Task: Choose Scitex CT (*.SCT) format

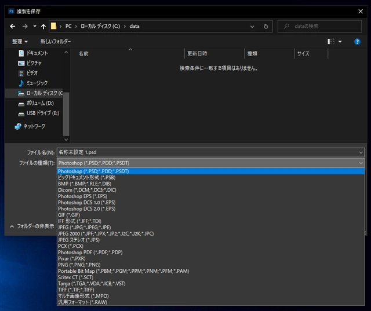Action: coord(210,277)
